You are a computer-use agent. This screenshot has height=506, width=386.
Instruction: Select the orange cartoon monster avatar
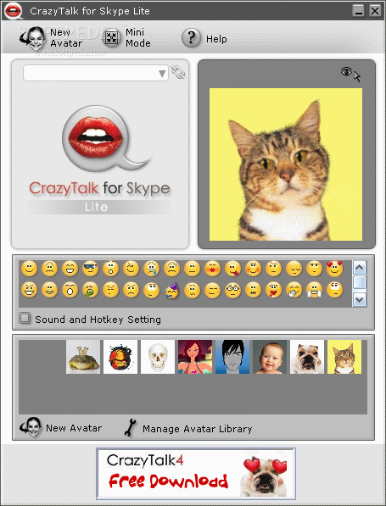(x=120, y=357)
